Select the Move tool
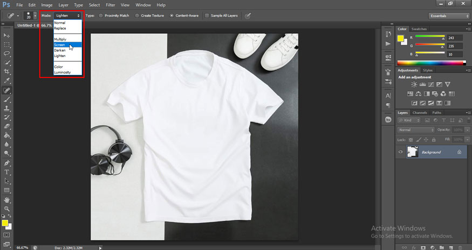The image size is (472, 250). pos(7,35)
